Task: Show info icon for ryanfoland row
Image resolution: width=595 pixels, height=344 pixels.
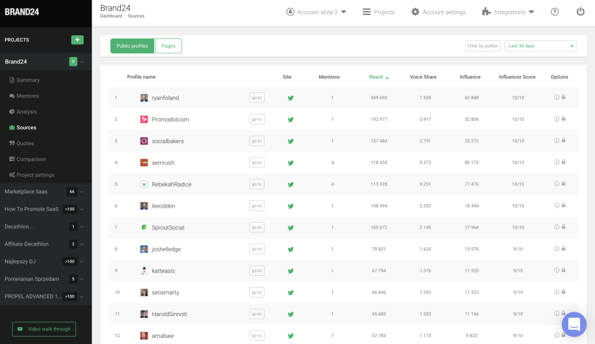Action: [x=557, y=97]
